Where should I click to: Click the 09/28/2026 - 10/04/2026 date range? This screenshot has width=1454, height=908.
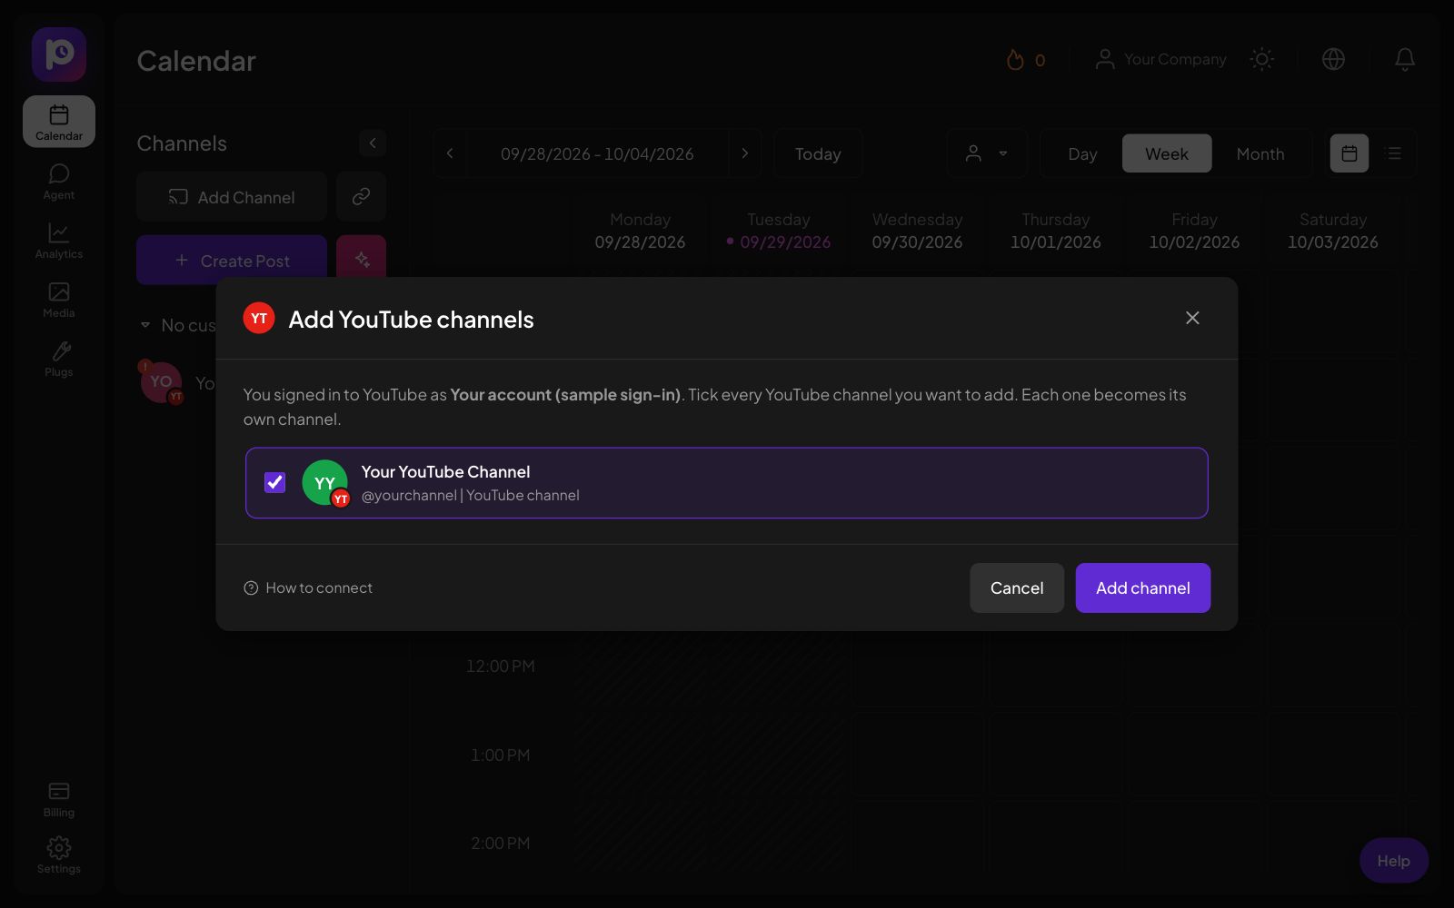(x=597, y=153)
